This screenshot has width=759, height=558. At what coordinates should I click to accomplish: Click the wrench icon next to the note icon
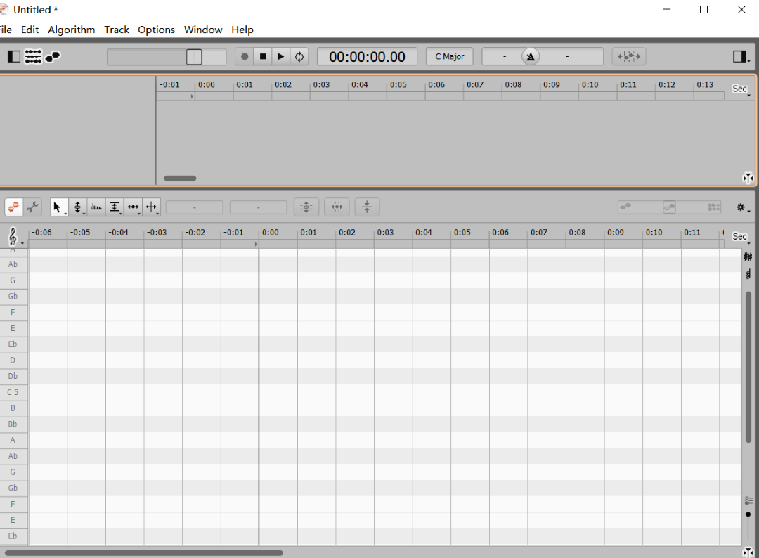click(x=32, y=207)
